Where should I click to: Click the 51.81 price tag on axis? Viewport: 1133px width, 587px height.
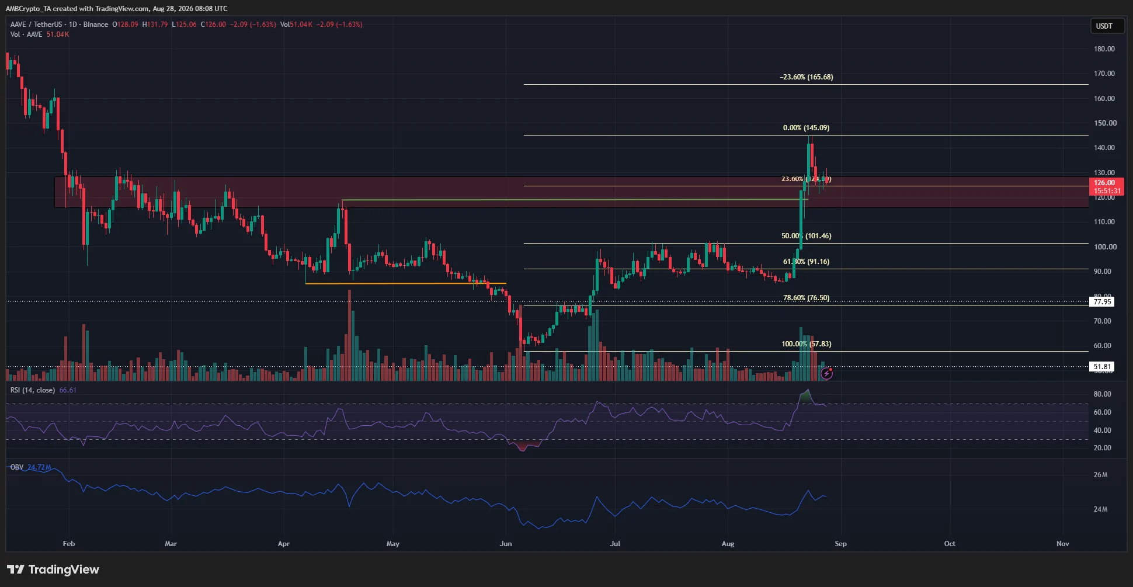1102,367
